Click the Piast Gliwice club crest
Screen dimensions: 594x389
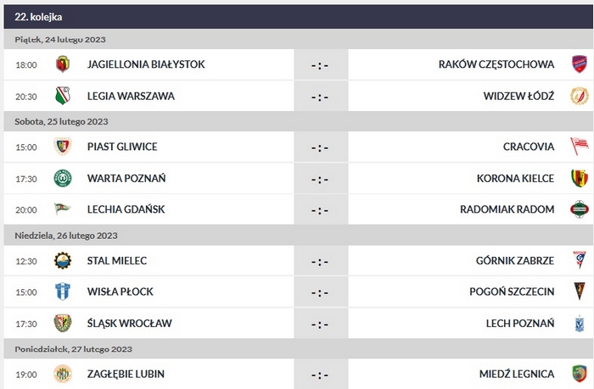pyautogui.click(x=62, y=147)
